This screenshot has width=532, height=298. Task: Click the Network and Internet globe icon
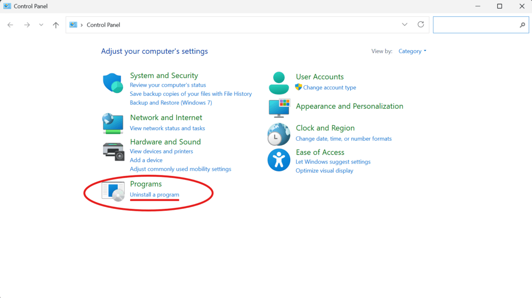tap(113, 123)
